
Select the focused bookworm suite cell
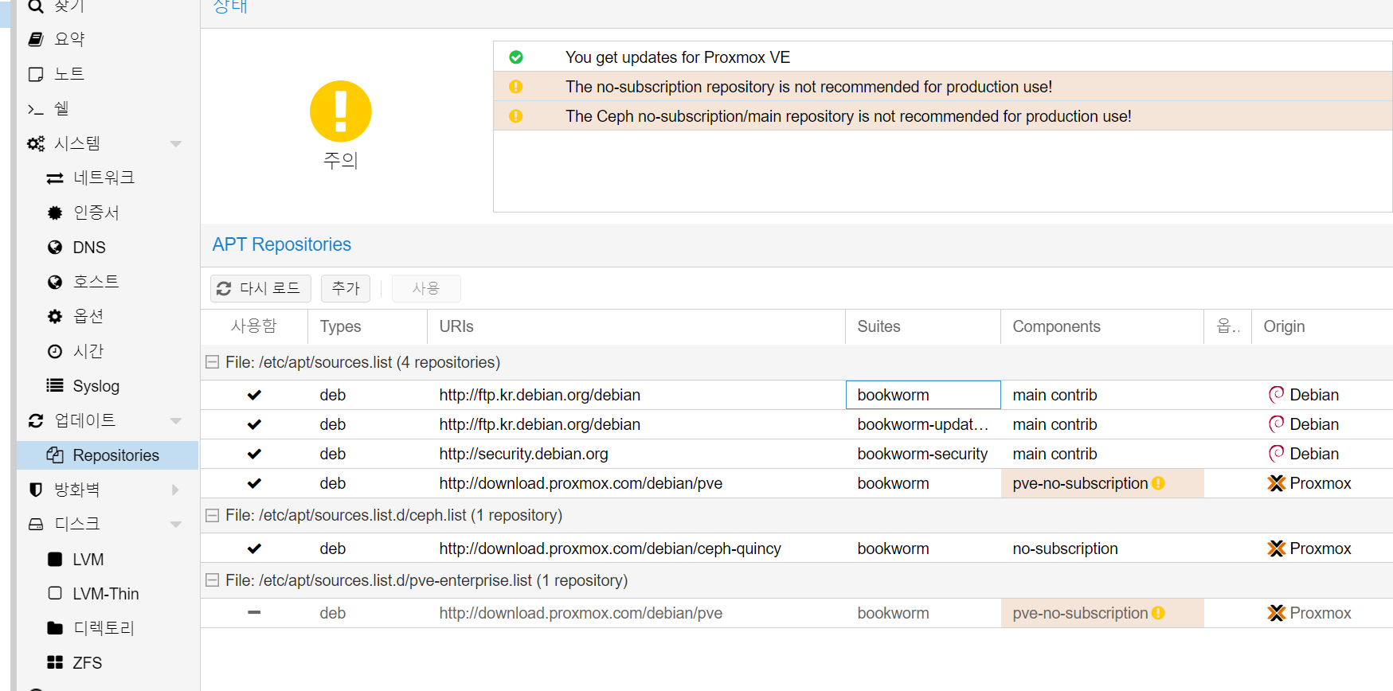[x=923, y=395]
